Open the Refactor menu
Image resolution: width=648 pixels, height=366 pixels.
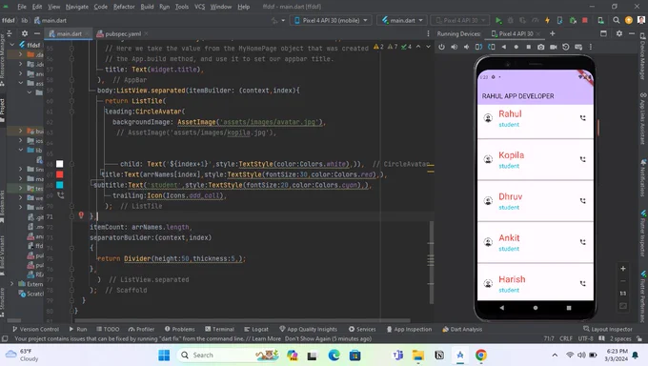click(124, 7)
